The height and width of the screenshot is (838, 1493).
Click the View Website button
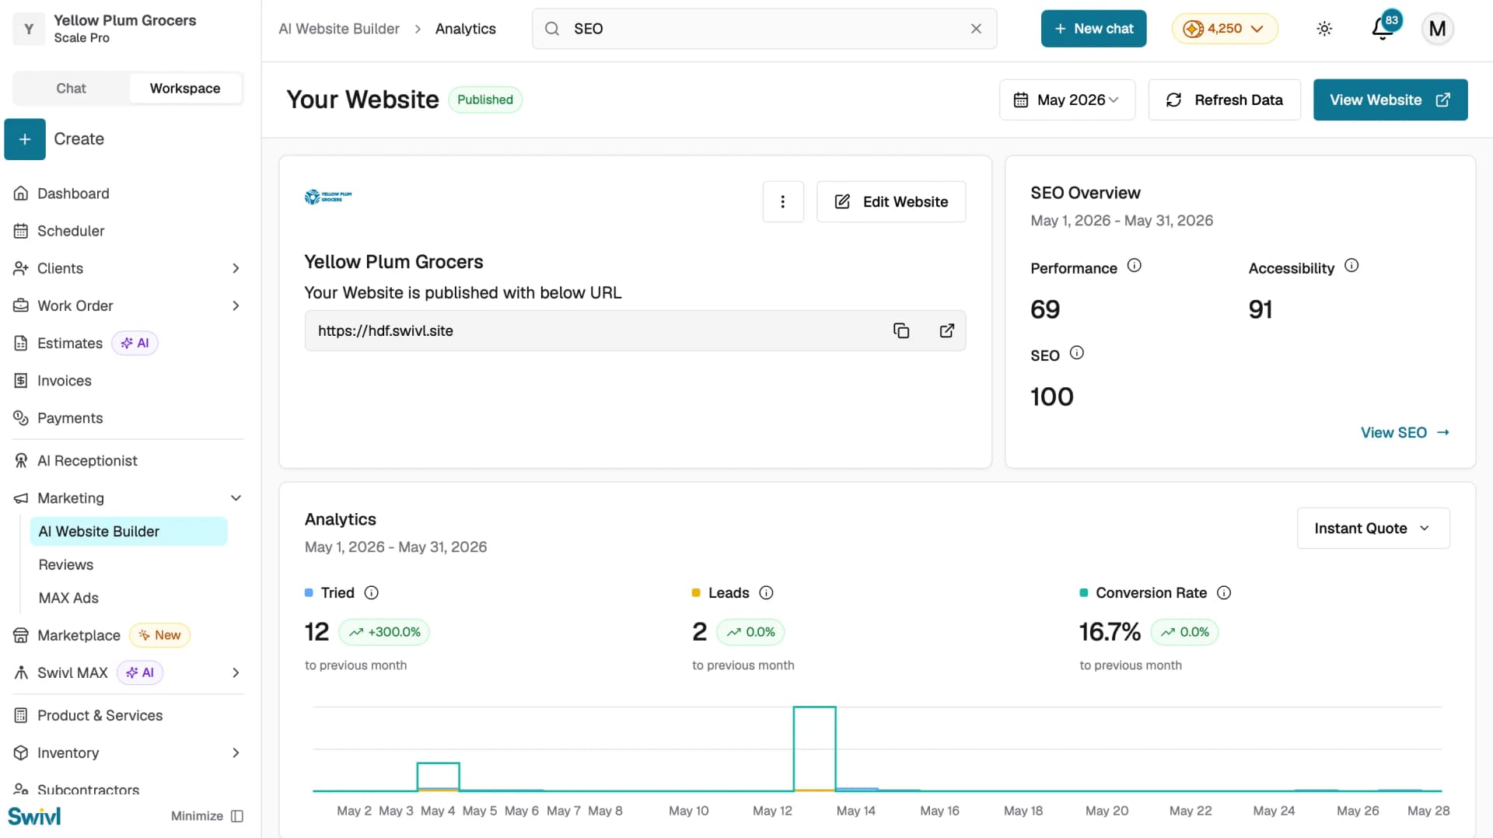pyautogui.click(x=1390, y=100)
